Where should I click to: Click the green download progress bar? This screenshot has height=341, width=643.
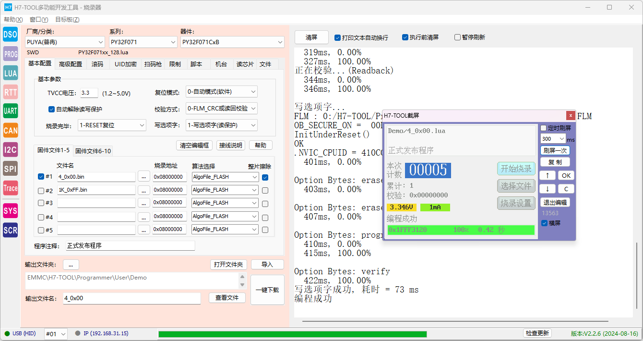(292, 334)
